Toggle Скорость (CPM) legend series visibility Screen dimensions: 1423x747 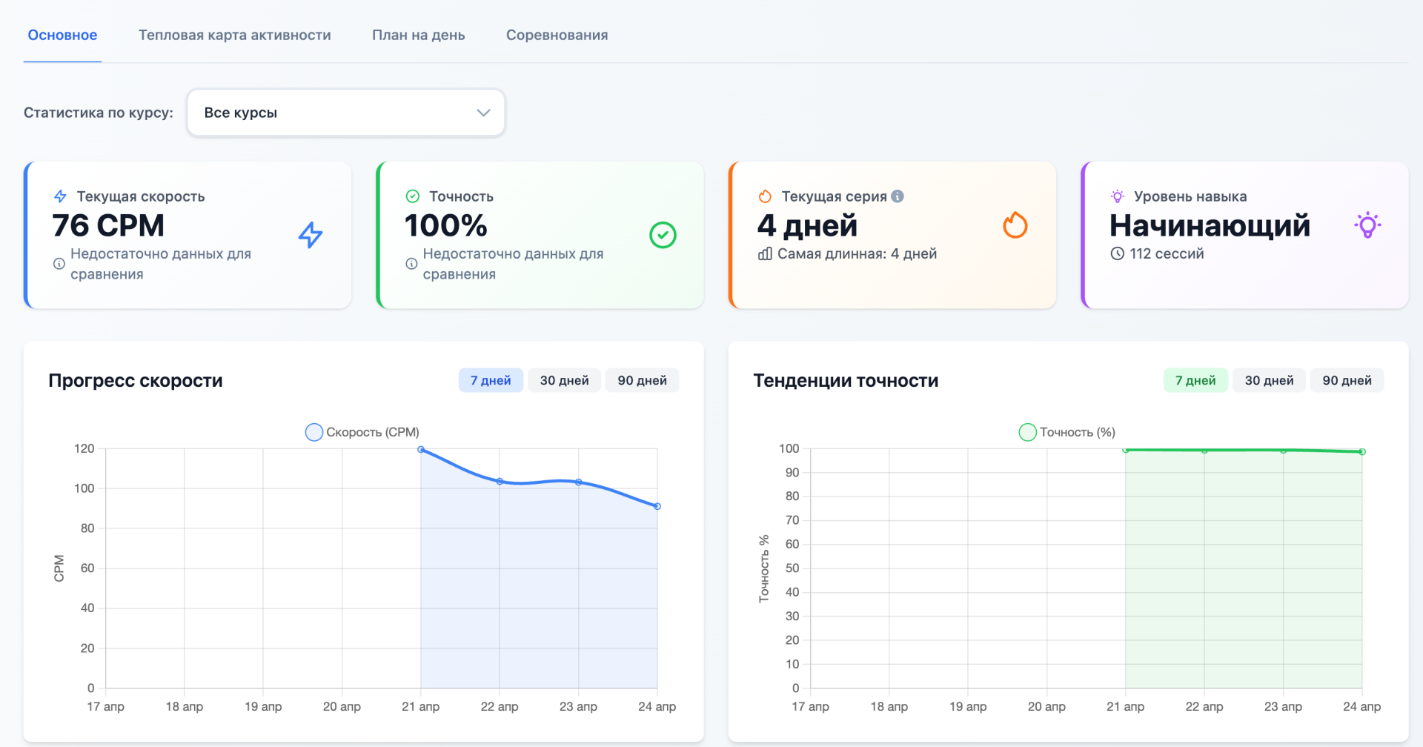(362, 432)
